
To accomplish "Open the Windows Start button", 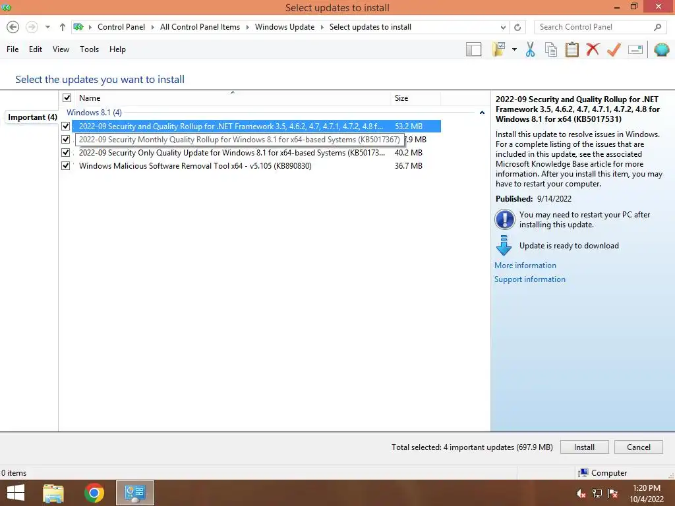I will tap(16, 493).
